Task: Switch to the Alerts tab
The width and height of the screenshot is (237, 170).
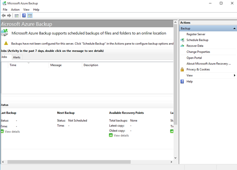Action: tap(17, 57)
